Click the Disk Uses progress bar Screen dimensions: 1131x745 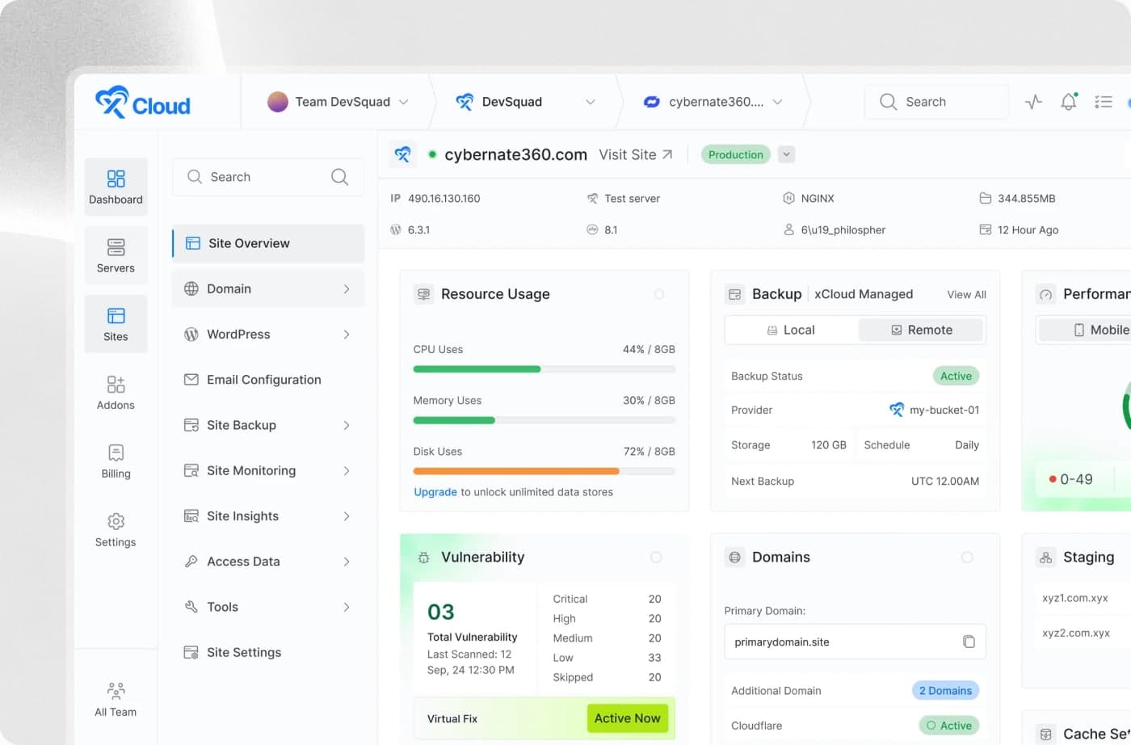click(544, 471)
